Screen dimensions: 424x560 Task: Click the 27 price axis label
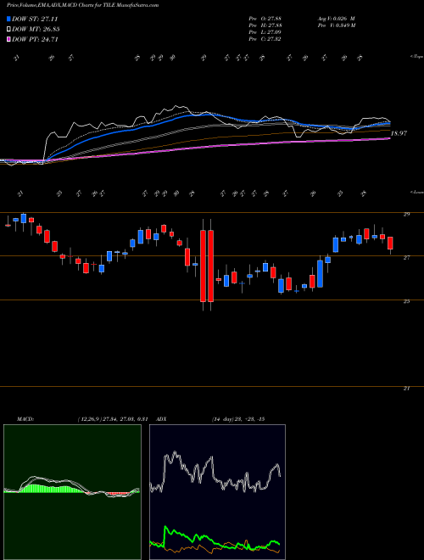[x=406, y=257]
